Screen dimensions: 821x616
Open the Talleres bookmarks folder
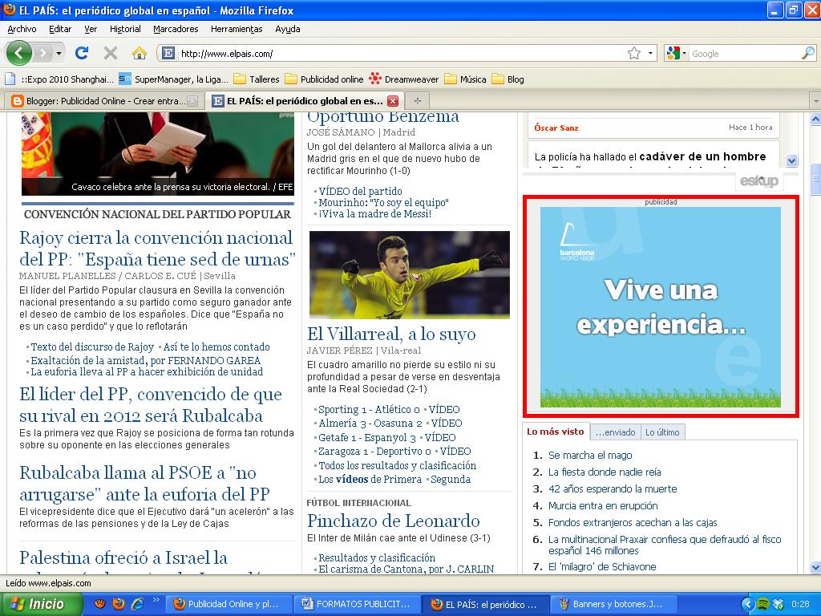[257, 79]
